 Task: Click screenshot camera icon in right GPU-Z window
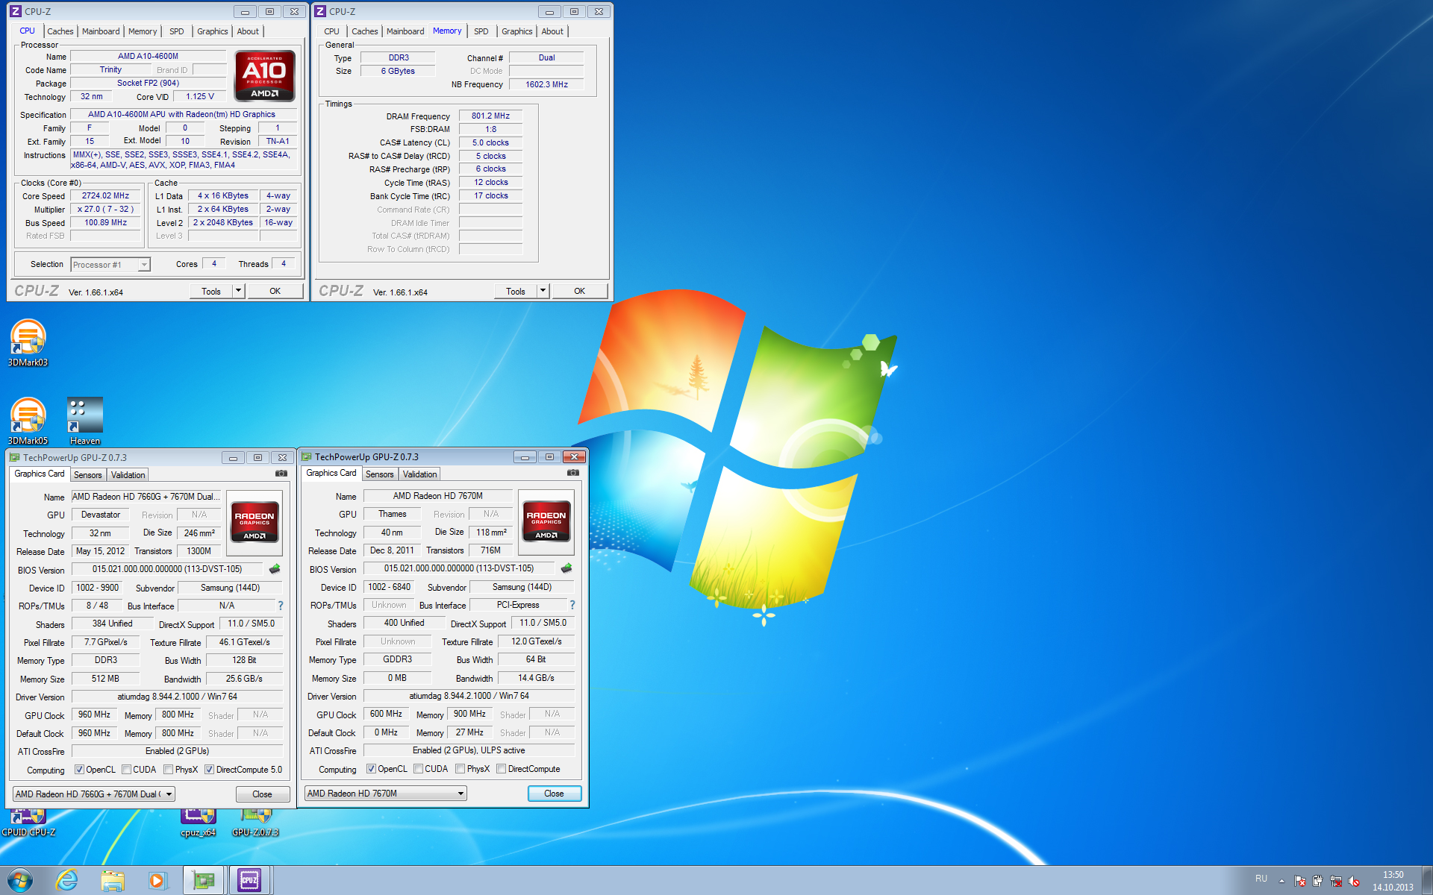point(573,473)
